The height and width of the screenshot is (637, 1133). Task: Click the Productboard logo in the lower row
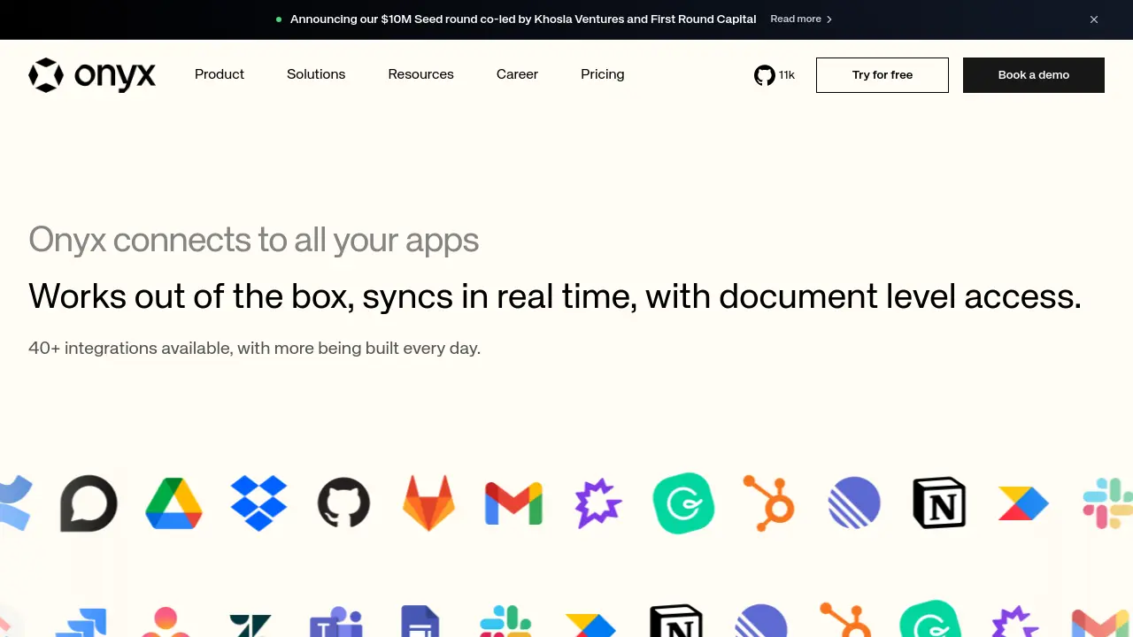[x=591, y=625]
